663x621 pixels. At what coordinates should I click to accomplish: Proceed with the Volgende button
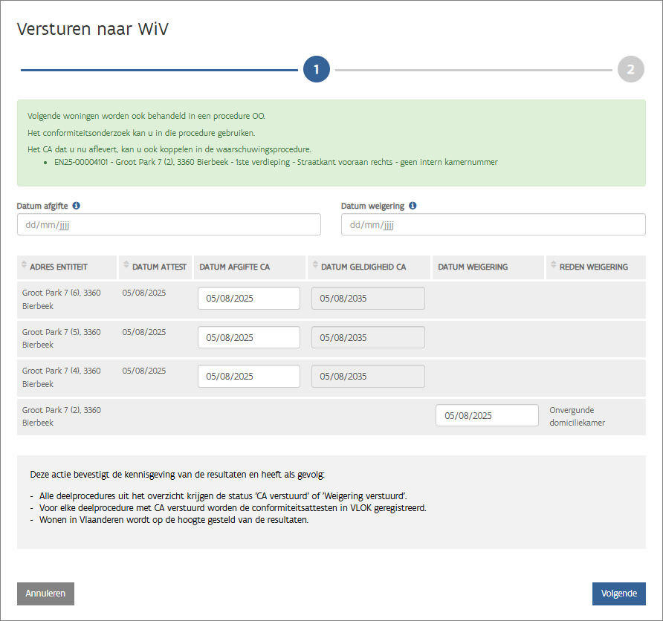(618, 594)
